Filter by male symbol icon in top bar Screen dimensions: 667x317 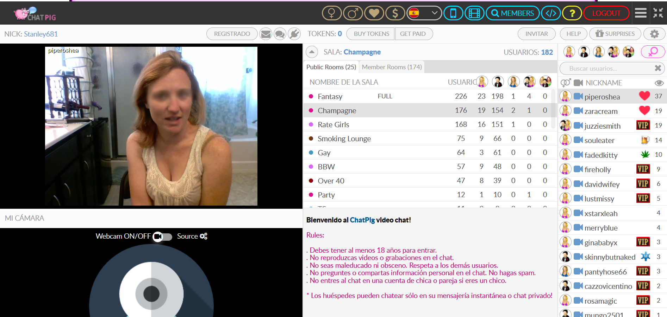pos(353,13)
